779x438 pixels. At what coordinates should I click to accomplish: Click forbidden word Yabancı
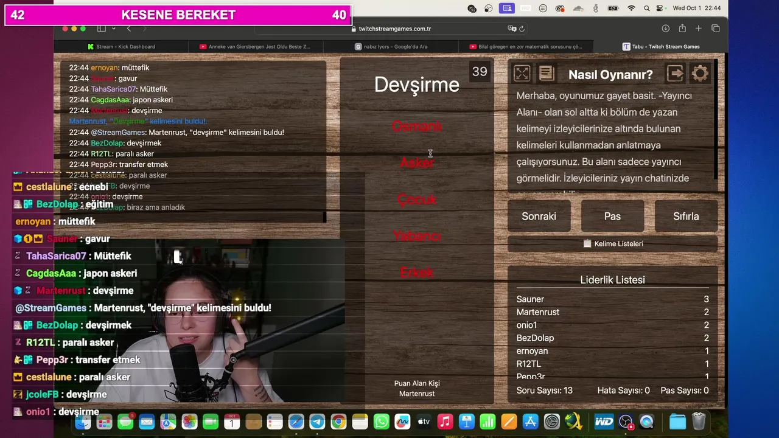[416, 235]
